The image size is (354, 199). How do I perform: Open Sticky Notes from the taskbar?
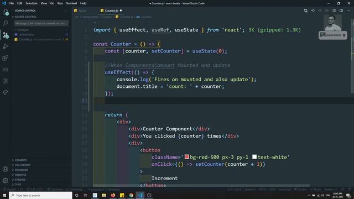pyautogui.click(x=122, y=195)
